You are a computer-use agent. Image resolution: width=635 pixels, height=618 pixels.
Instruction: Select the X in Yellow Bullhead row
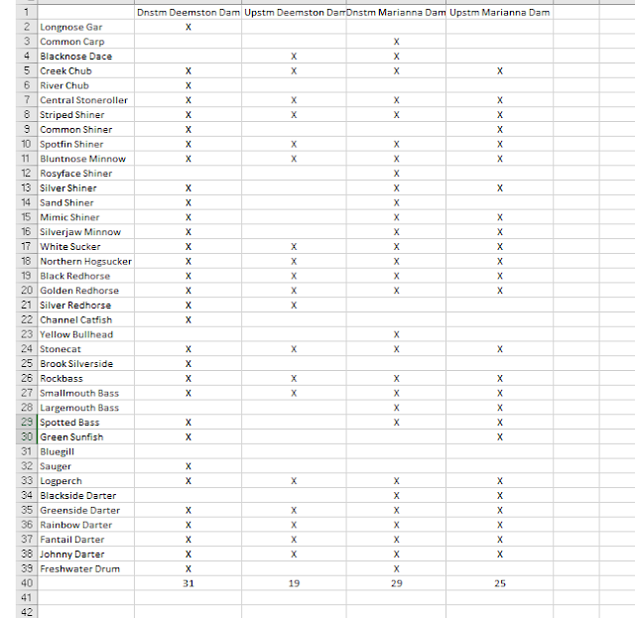(396, 334)
